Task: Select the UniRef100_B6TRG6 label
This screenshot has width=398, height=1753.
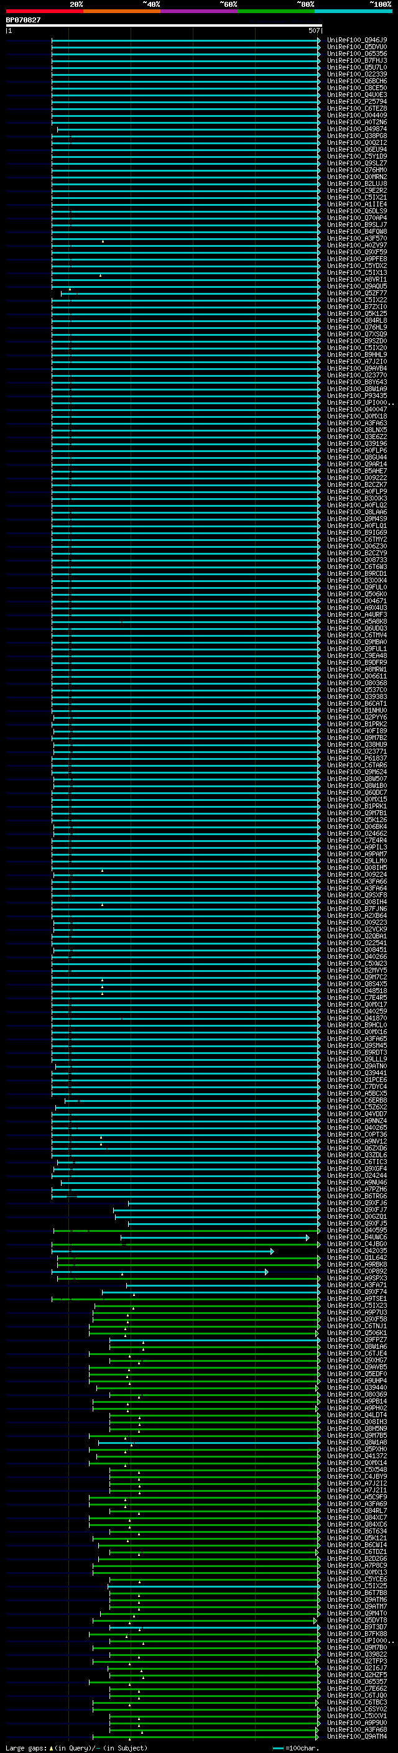Action: (x=356, y=1196)
